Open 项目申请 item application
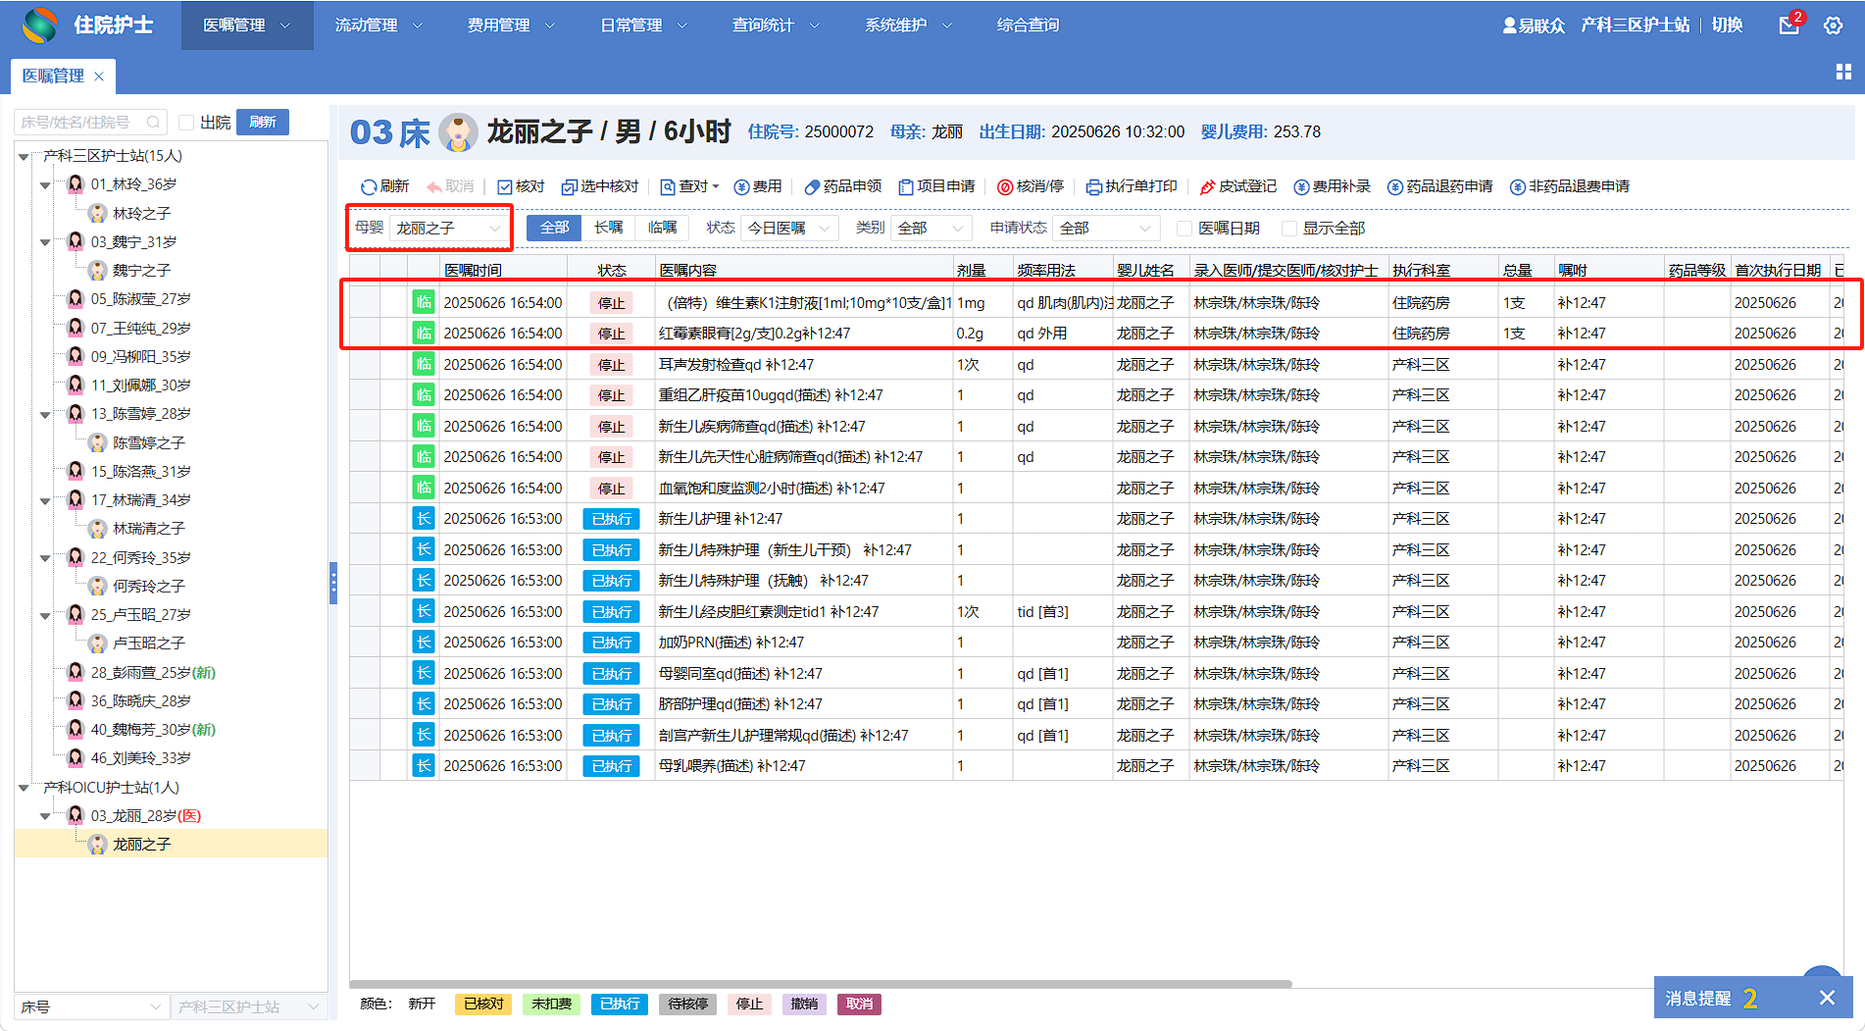 [x=936, y=186]
